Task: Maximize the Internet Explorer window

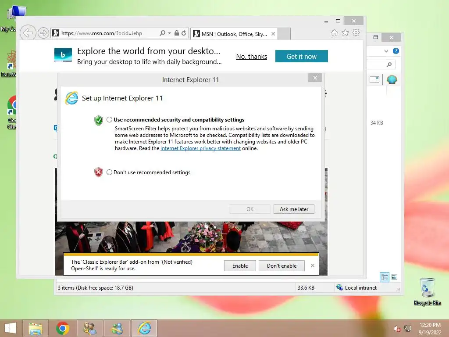Action: point(338,21)
